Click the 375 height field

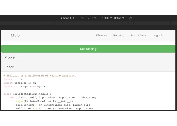pyautogui.click(x=94, y=18)
